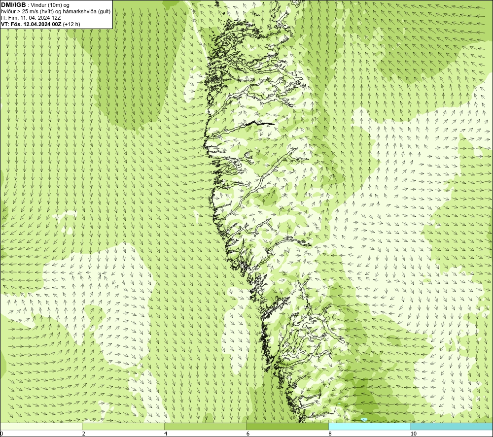Click the "DMI/IGB" title text
The image size is (493, 437).
[13, 5]
